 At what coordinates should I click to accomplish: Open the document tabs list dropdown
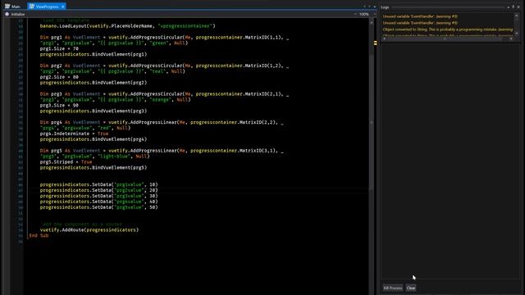click(375, 7)
